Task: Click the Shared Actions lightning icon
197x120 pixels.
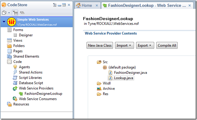Action: click(15, 72)
